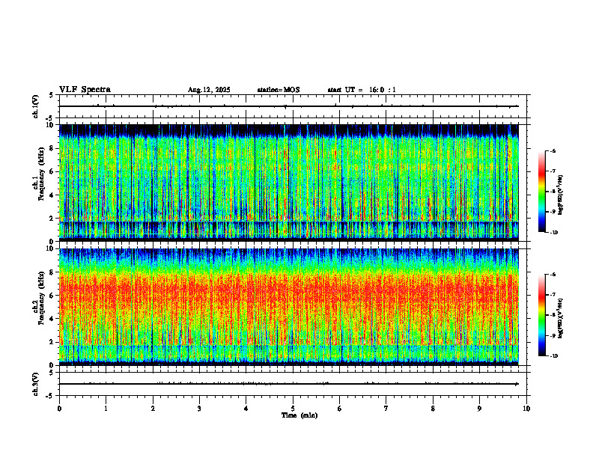Select the "Time (min)" axis label
The image size is (593, 458).
tap(299, 415)
